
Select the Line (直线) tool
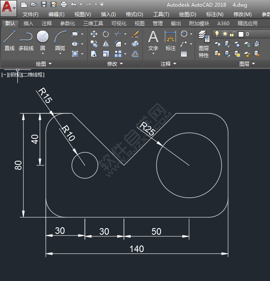[x=9, y=40]
